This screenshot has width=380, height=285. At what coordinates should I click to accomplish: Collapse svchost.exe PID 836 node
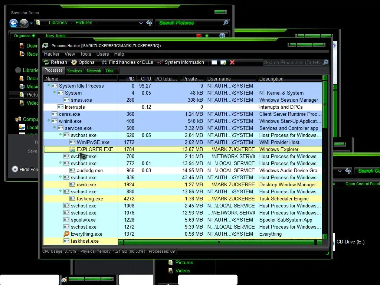click(60, 177)
